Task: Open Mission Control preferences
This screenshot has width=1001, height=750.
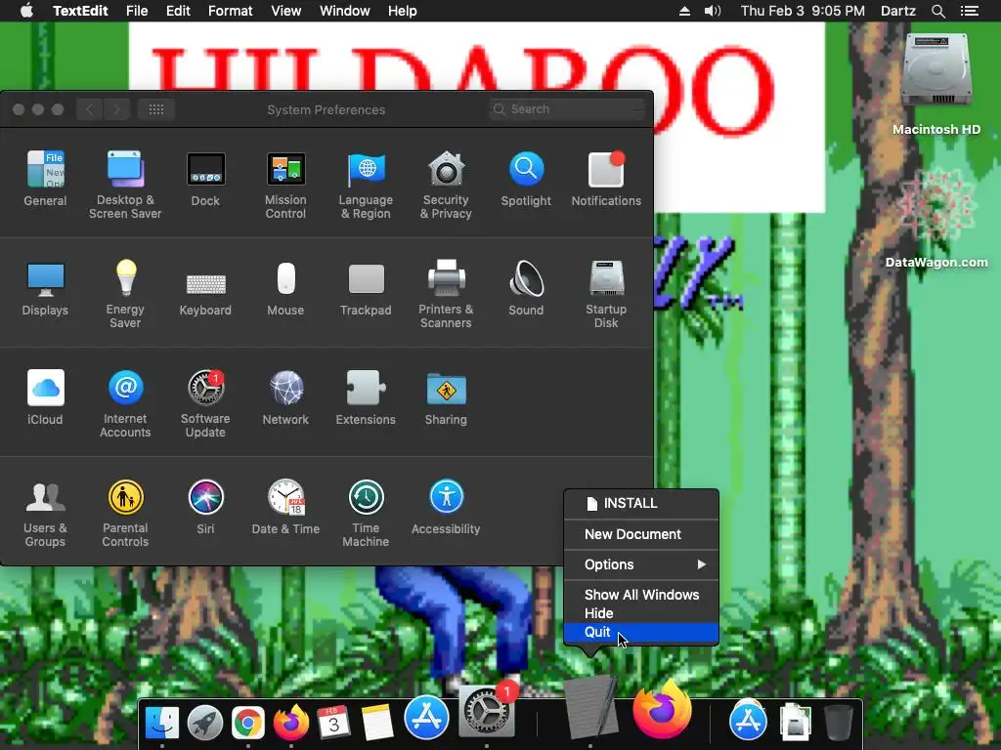Action: click(285, 185)
